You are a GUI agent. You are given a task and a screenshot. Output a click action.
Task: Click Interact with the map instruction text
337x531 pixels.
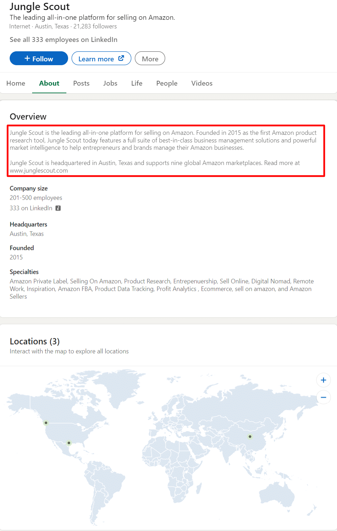pos(69,351)
